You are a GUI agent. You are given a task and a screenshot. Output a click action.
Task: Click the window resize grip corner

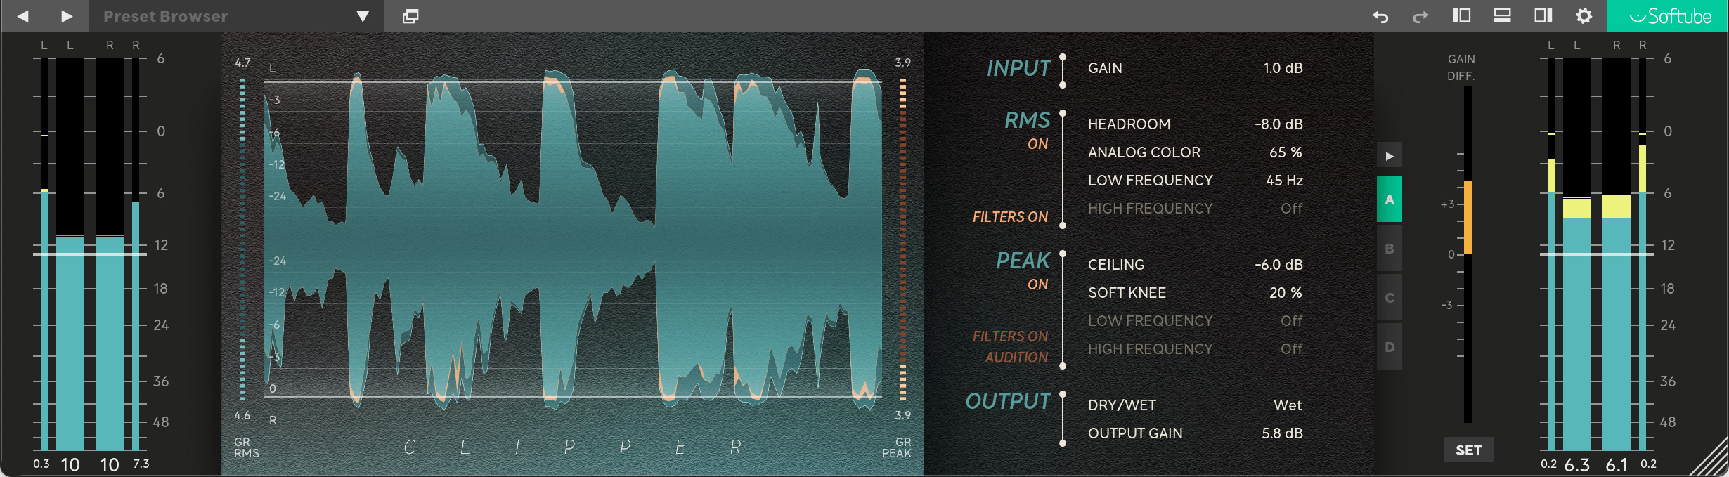(1708, 457)
